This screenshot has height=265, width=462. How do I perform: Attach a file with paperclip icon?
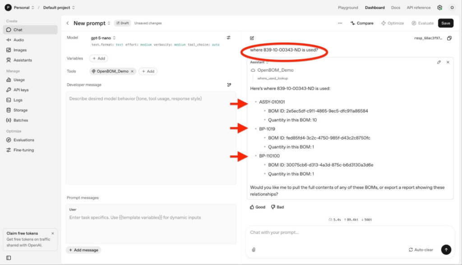tap(254, 250)
